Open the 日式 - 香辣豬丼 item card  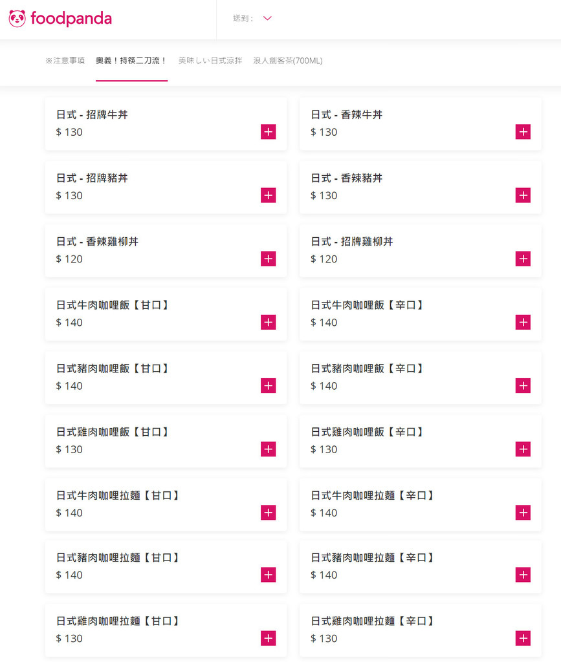pyautogui.click(x=421, y=187)
